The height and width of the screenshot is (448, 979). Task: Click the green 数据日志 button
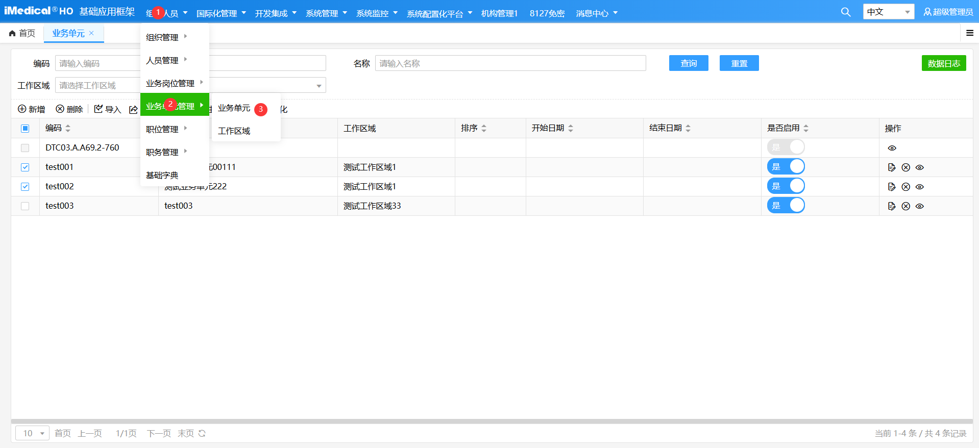point(943,63)
